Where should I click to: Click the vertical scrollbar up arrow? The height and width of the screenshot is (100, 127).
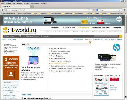(126, 16)
